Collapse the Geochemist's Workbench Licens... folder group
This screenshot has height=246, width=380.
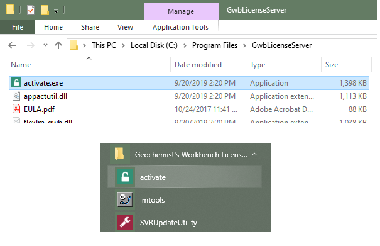point(254,154)
